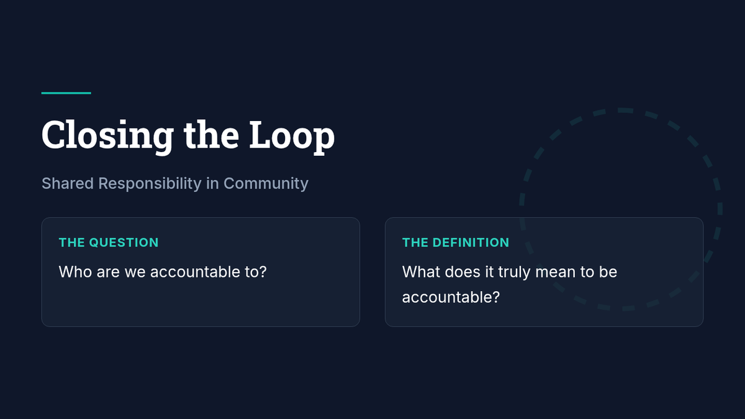
Task: Click the "THE DEFINITION" card label
Action: coord(455,242)
